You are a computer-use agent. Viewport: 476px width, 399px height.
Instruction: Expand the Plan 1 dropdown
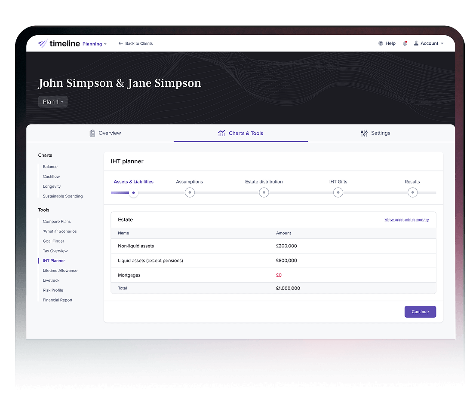(x=53, y=102)
